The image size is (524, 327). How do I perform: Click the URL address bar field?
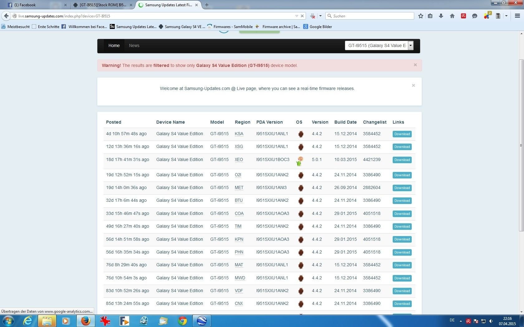155,16
